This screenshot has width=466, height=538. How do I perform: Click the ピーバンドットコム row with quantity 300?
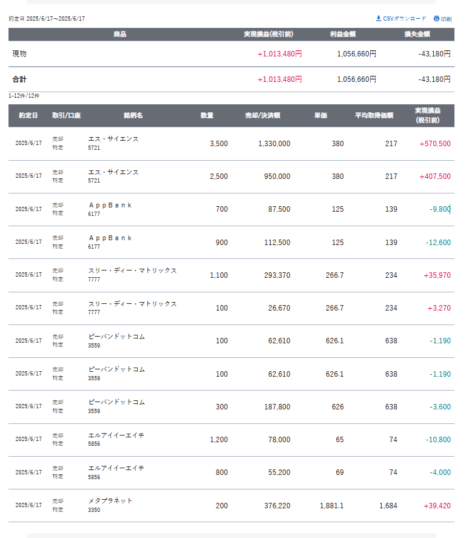[x=231, y=406]
